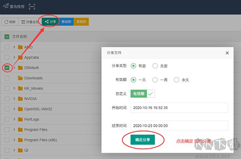Select the 无密 share type radio button
Viewport: 241px width, 159px height.
pyautogui.click(x=155, y=66)
